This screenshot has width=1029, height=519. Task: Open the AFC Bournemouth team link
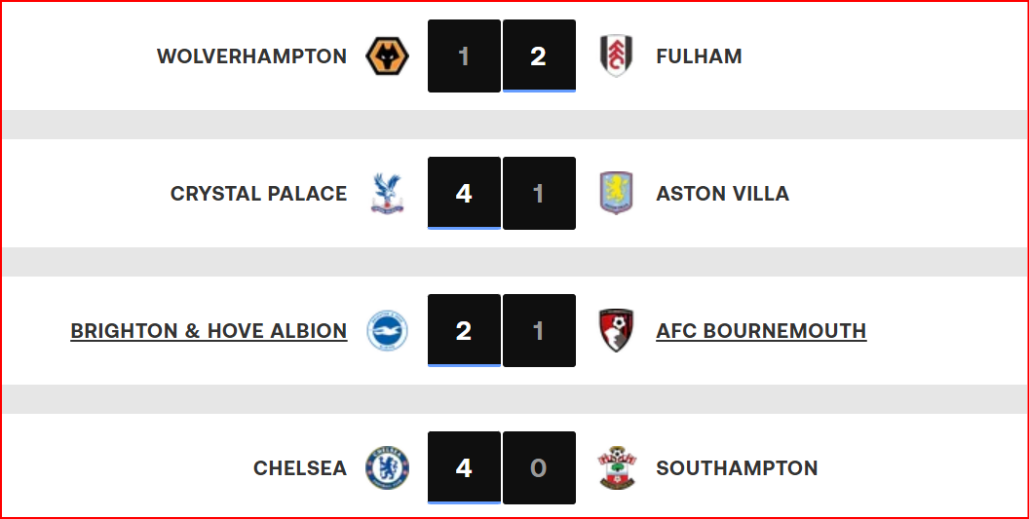pos(761,331)
